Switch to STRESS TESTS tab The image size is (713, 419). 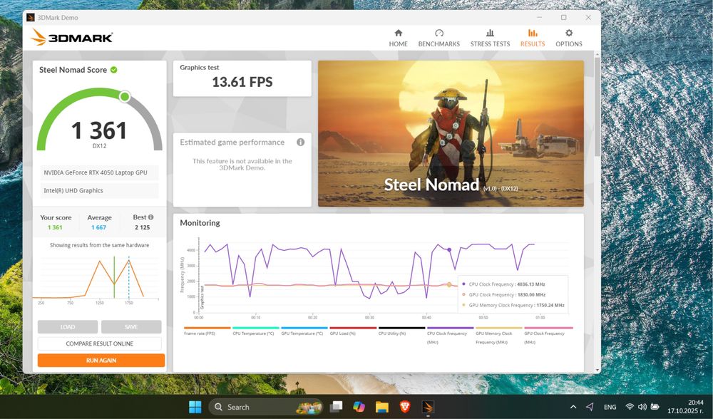490,38
